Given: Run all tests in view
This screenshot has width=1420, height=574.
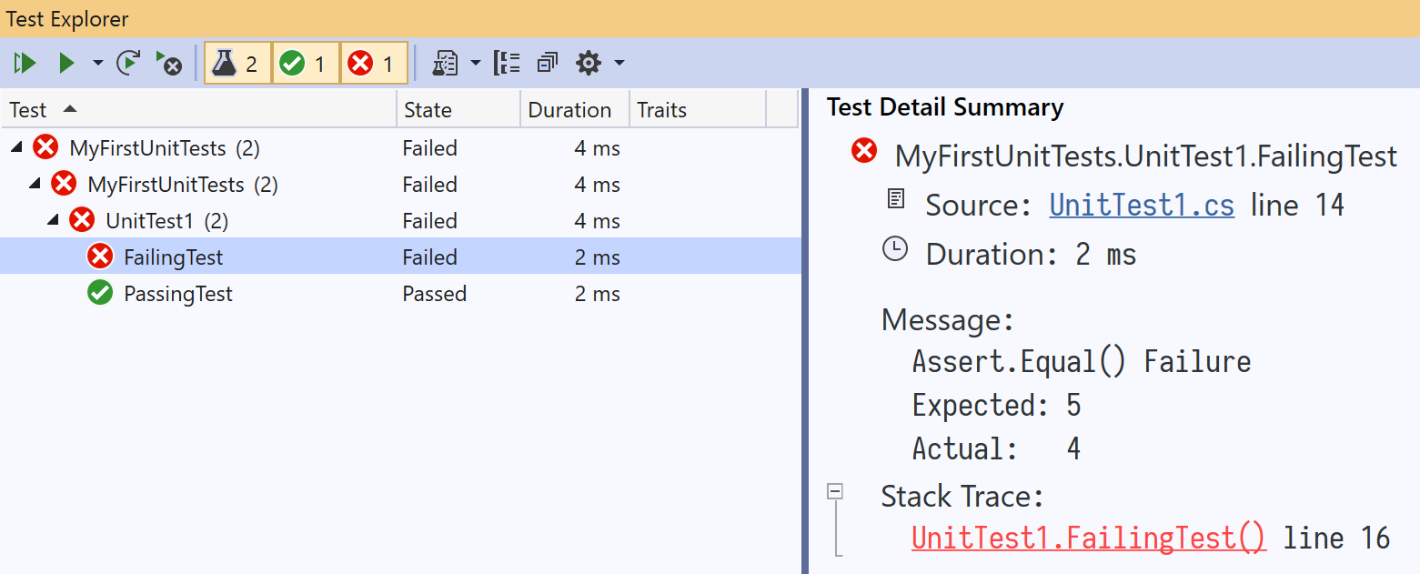Looking at the screenshot, I should click(25, 64).
